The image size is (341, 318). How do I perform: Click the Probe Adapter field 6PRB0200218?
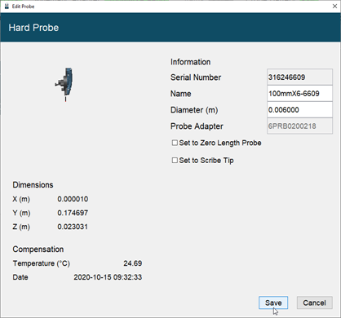coord(299,126)
